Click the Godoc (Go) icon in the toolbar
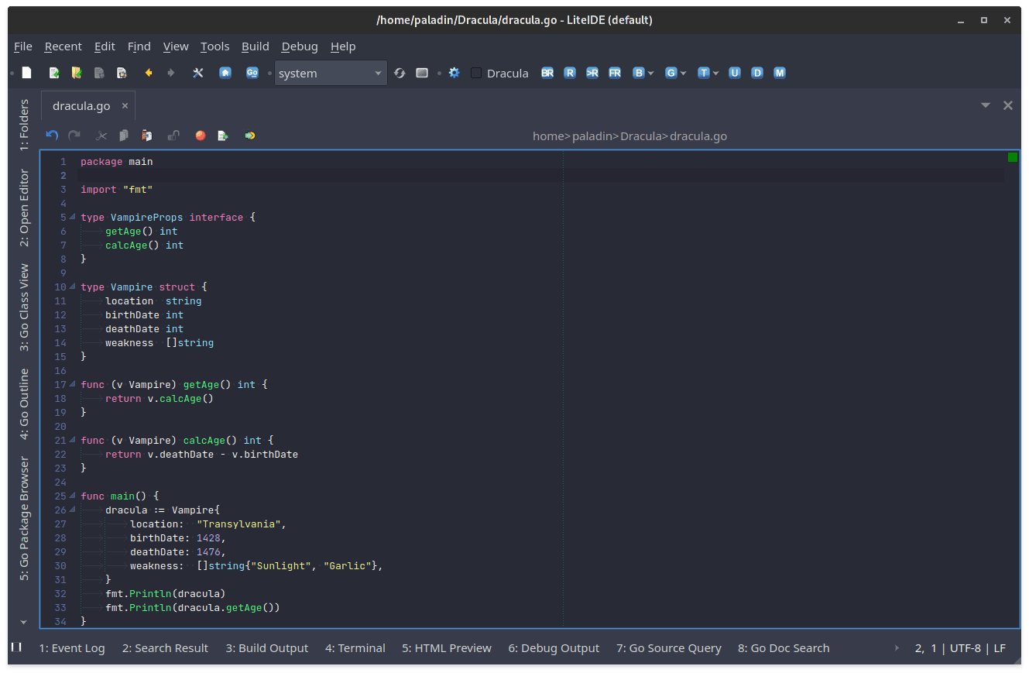 [252, 72]
